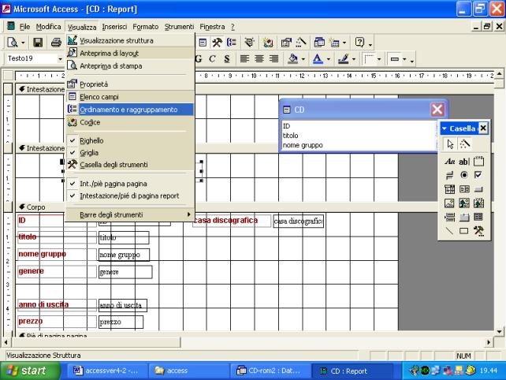Click the Field List toolbar icon

pos(203,43)
